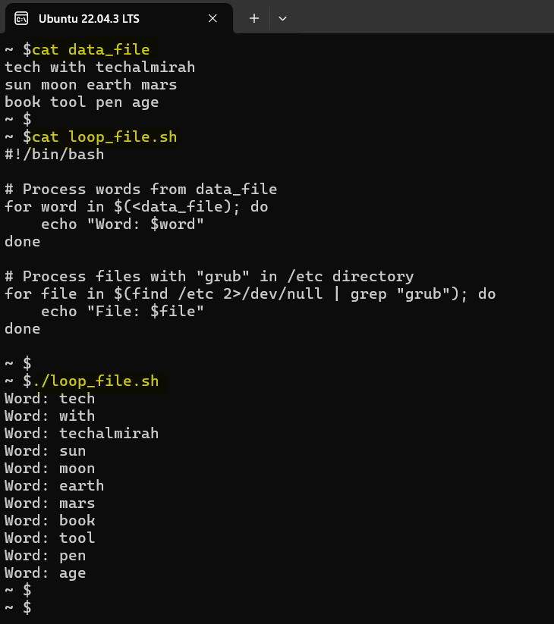Click the 'tech with techalmirah' text line
Screen dimensions: 554x624
99,67
